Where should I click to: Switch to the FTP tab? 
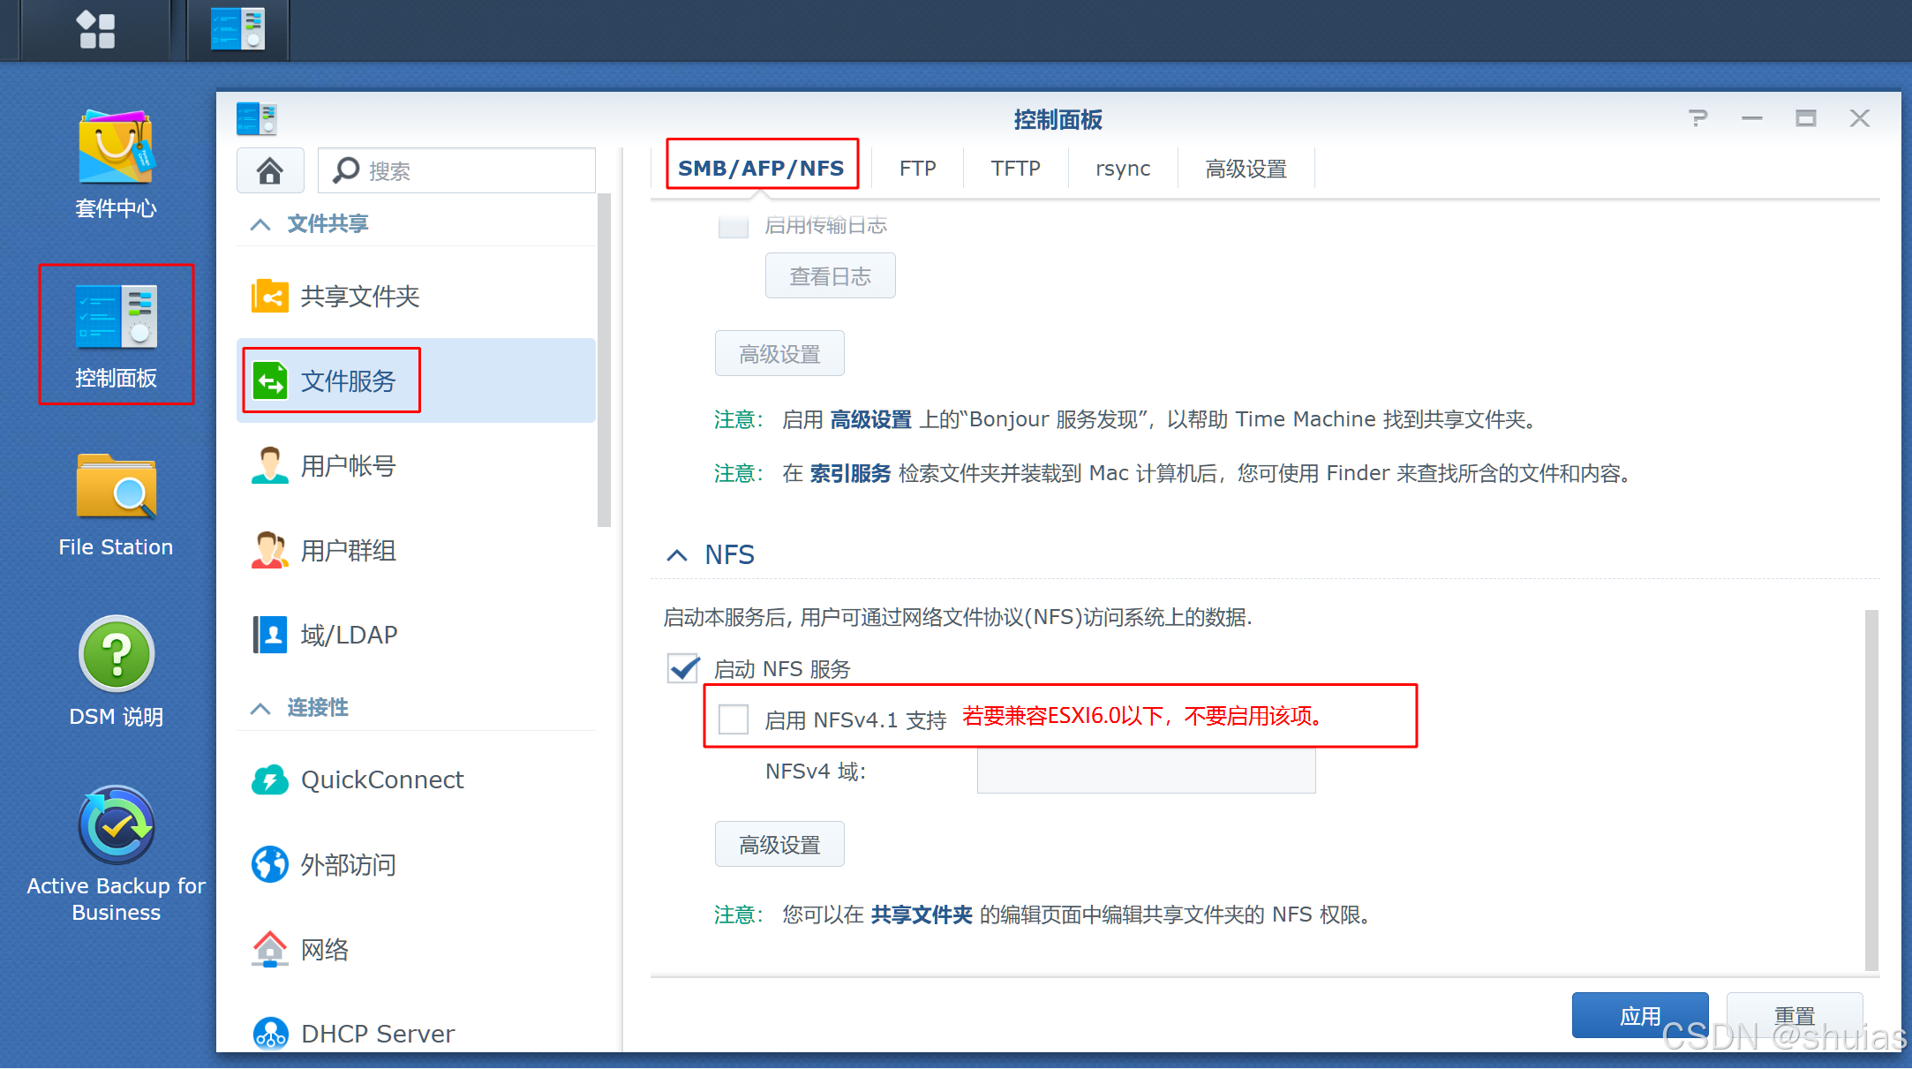click(917, 169)
